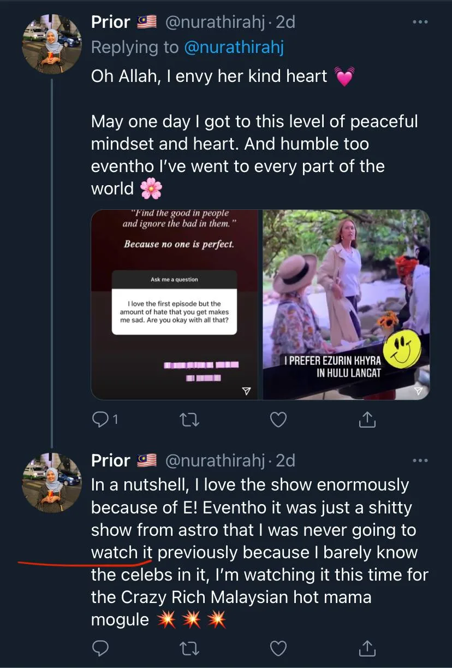Retweet the second tweet

pos(189,648)
